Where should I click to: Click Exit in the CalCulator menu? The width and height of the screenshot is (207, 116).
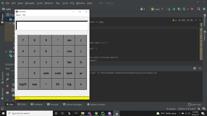pyautogui.click(x=24, y=15)
